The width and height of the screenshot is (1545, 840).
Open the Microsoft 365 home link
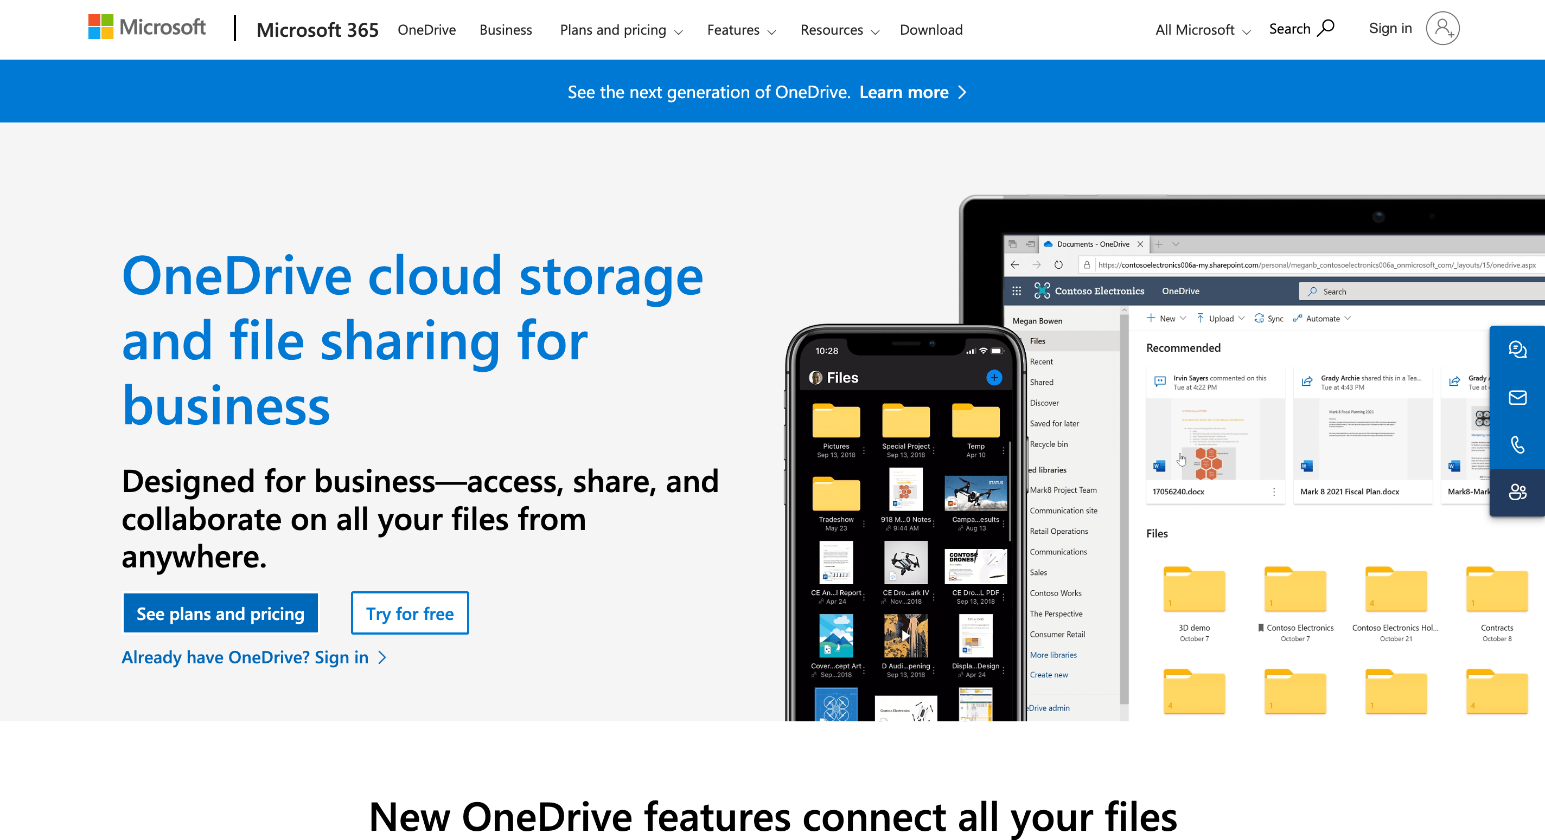click(x=317, y=29)
